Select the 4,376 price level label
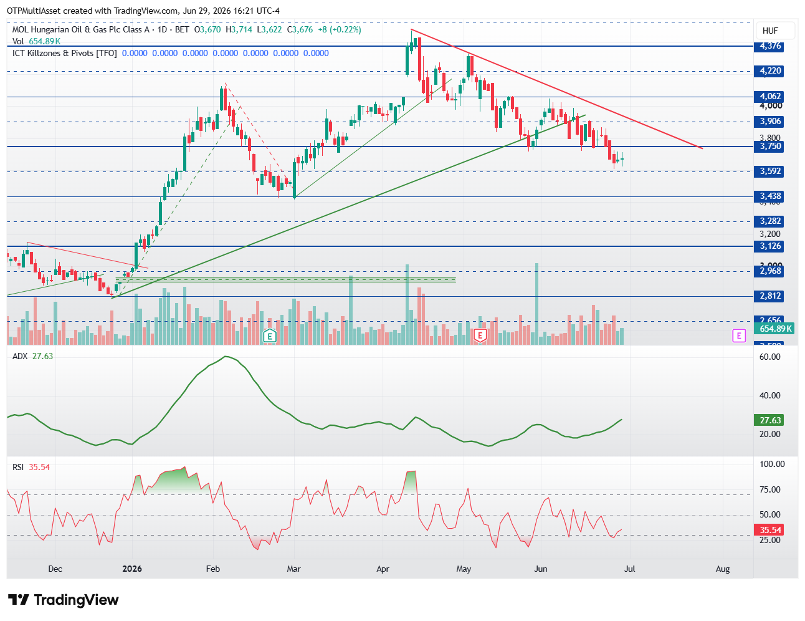This screenshot has width=805, height=621. tap(770, 46)
